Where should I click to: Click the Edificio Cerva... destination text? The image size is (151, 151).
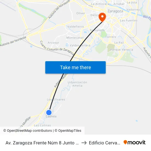(x=105, y=143)
